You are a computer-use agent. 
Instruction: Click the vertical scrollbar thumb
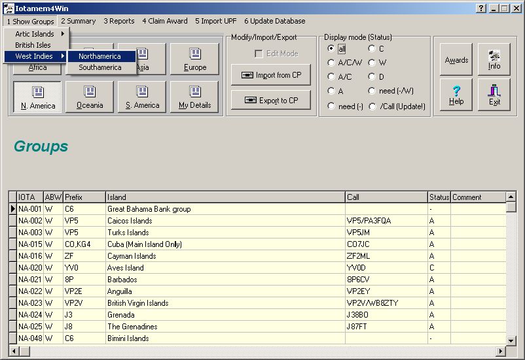pyautogui.click(x=511, y=207)
